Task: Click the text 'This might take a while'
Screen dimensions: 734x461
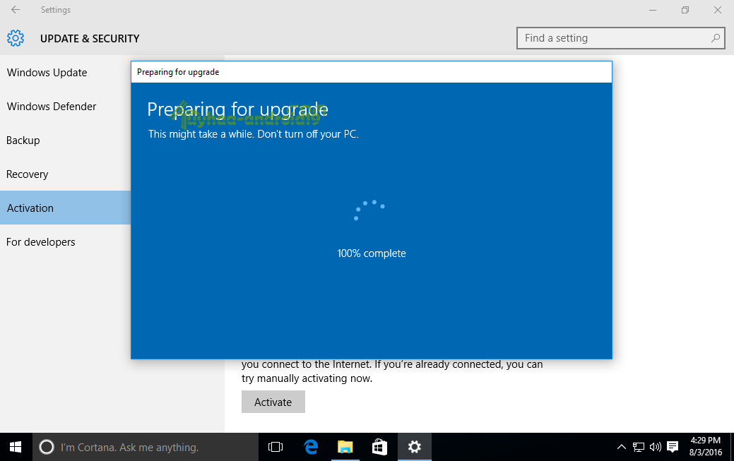Action: tap(201, 134)
